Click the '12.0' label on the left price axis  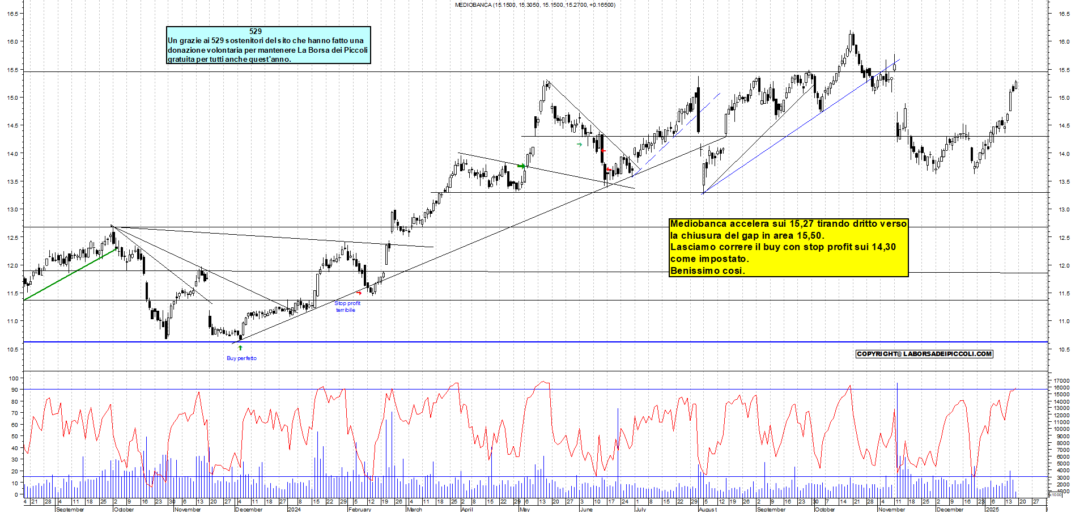[x=14, y=266]
